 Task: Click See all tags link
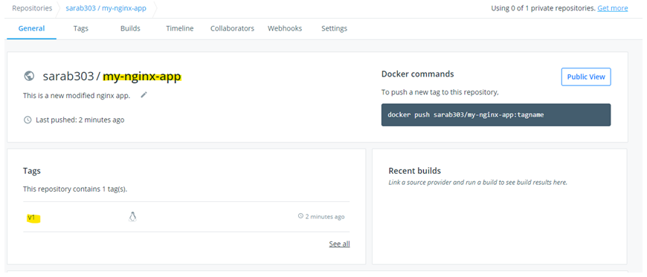[340, 244]
